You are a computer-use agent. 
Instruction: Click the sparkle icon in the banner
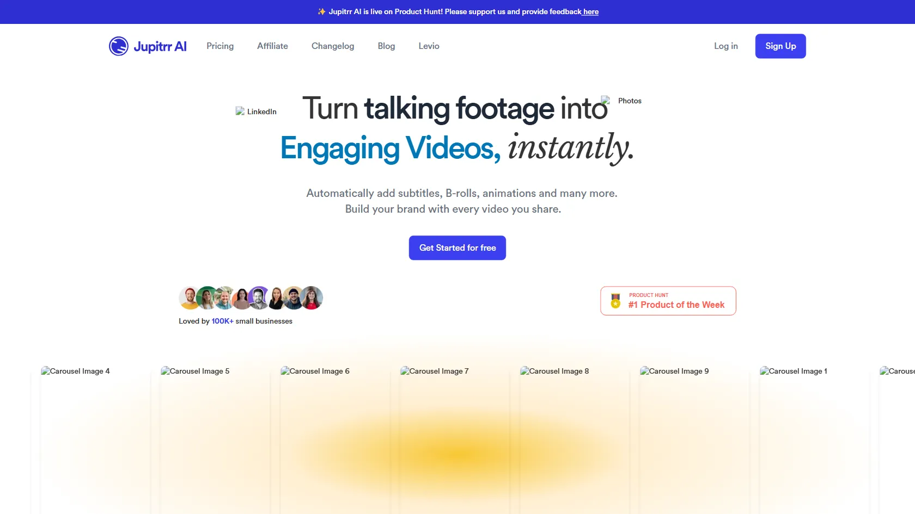[x=321, y=11]
